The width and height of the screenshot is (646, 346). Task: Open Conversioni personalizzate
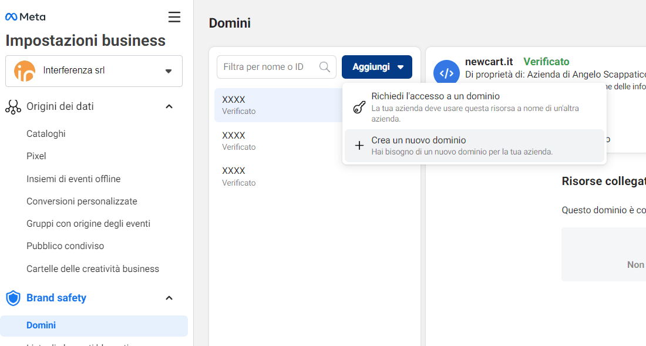tap(82, 201)
